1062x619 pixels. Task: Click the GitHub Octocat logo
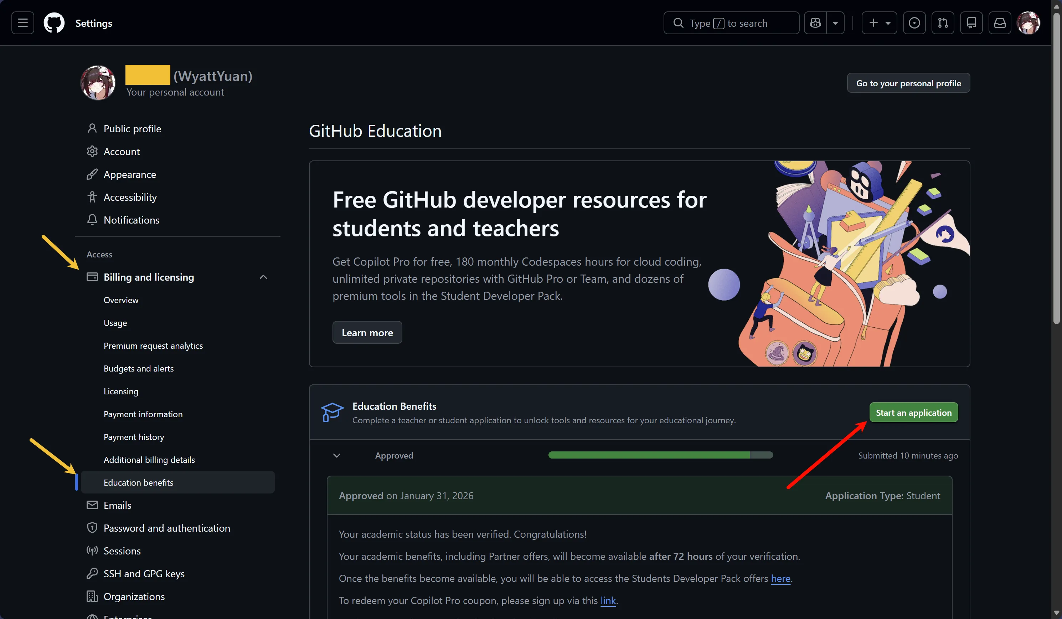pos(54,23)
